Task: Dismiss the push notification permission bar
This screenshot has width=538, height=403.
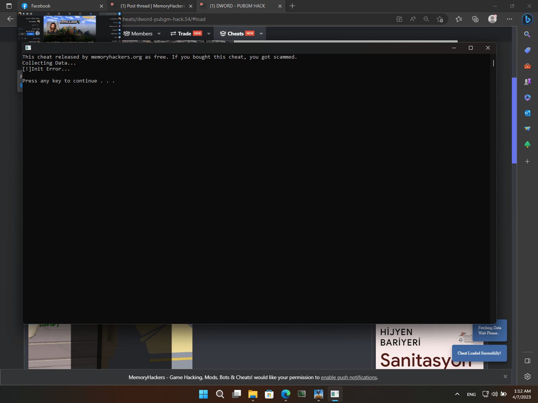Action: click(505, 377)
